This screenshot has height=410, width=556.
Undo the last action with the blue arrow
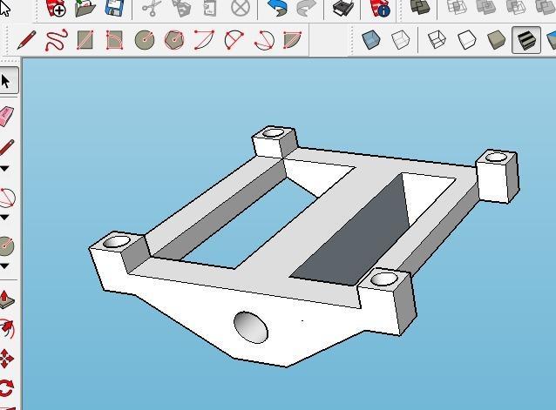pos(277,8)
